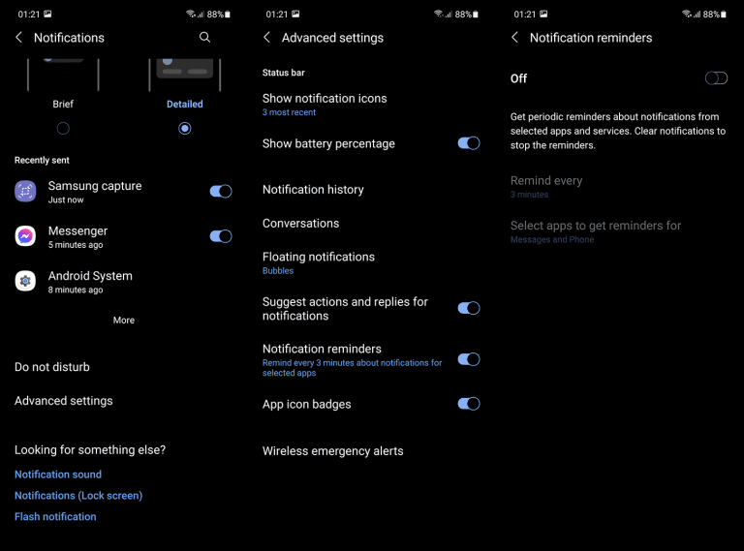Go back from Notification reminders screen
The image size is (744, 551).
coord(515,37)
